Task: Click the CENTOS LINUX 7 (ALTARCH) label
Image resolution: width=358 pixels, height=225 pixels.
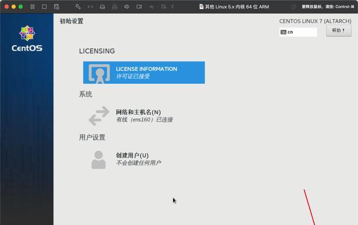Action: click(315, 21)
